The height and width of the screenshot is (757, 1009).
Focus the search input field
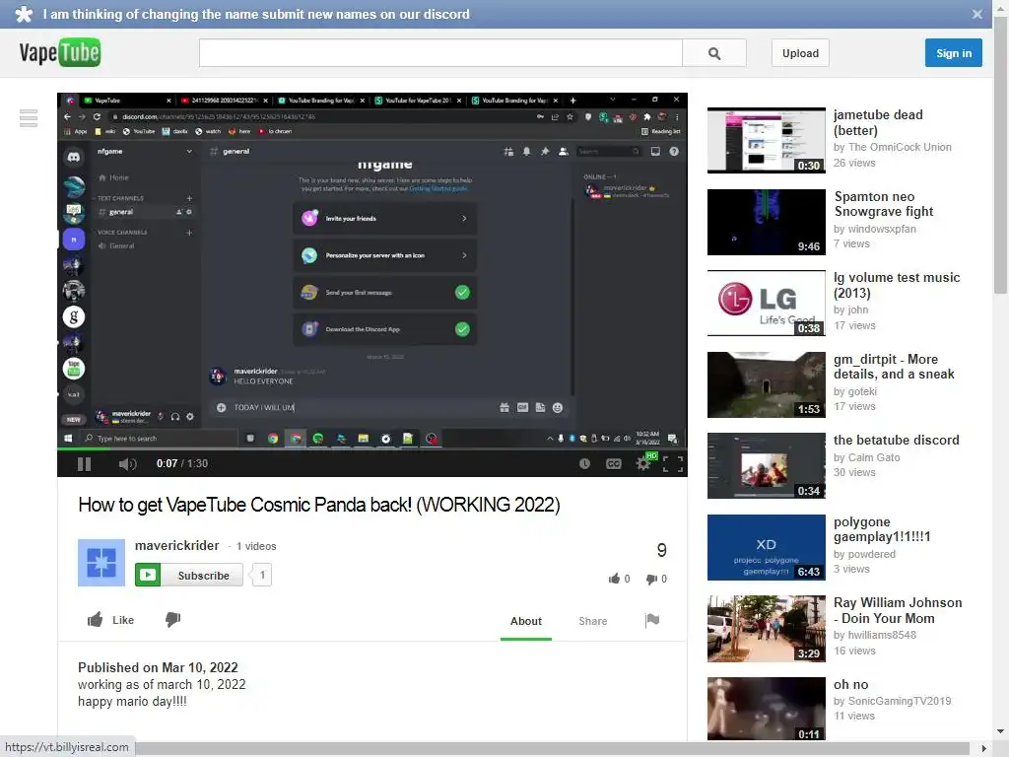(440, 53)
